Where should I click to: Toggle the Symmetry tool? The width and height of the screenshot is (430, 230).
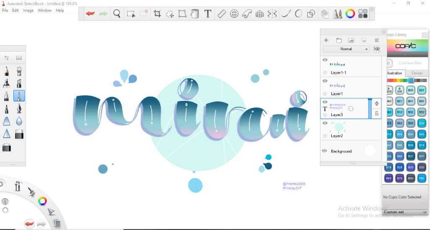(272, 13)
